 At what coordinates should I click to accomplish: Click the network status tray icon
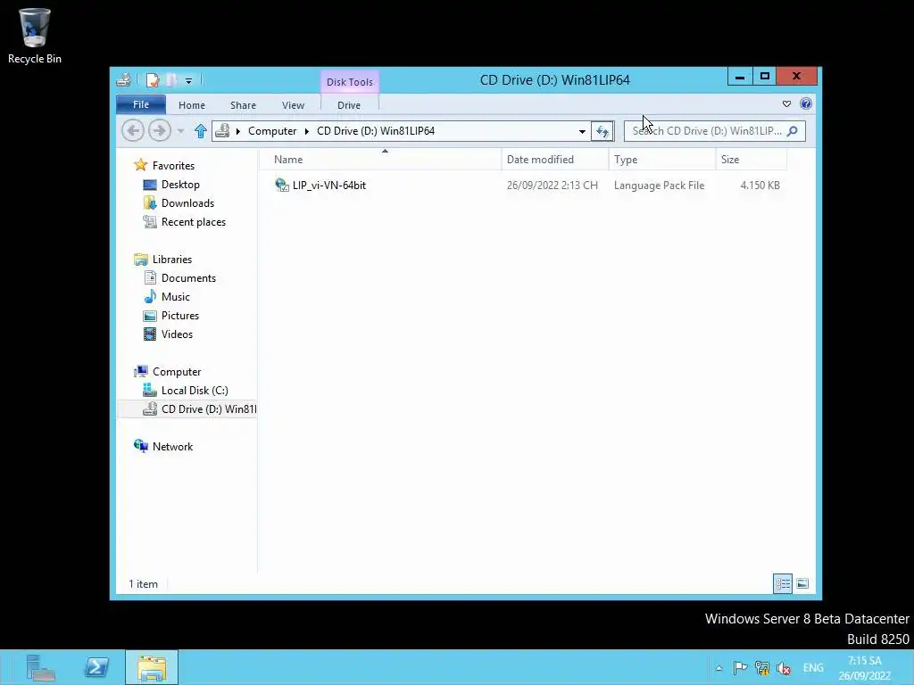click(762, 668)
